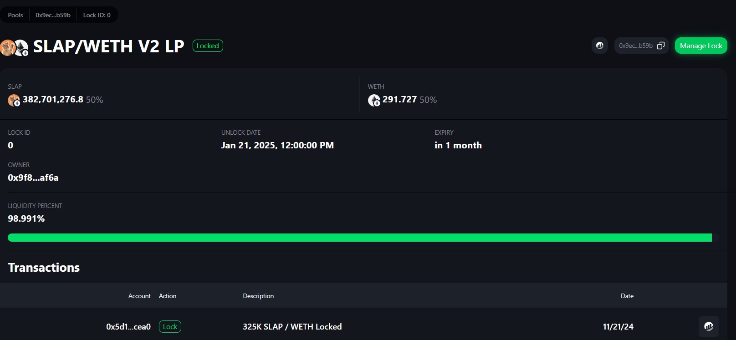Click the WETH token icon beside 291.727
The image size is (736, 340).
[x=374, y=100]
